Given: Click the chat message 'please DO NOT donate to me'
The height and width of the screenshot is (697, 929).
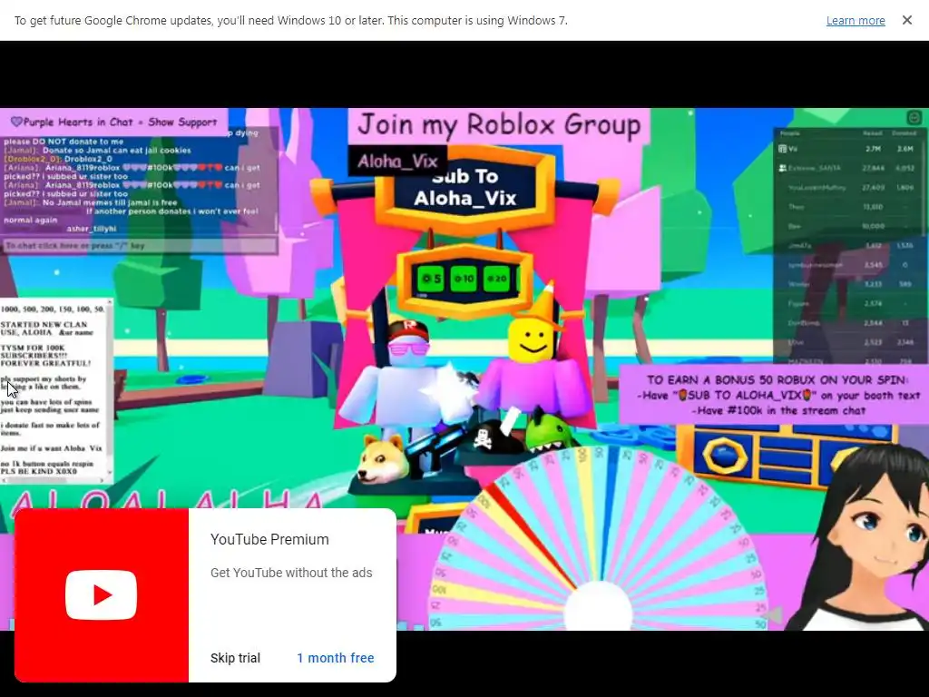Looking at the screenshot, I should pos(64,142).
